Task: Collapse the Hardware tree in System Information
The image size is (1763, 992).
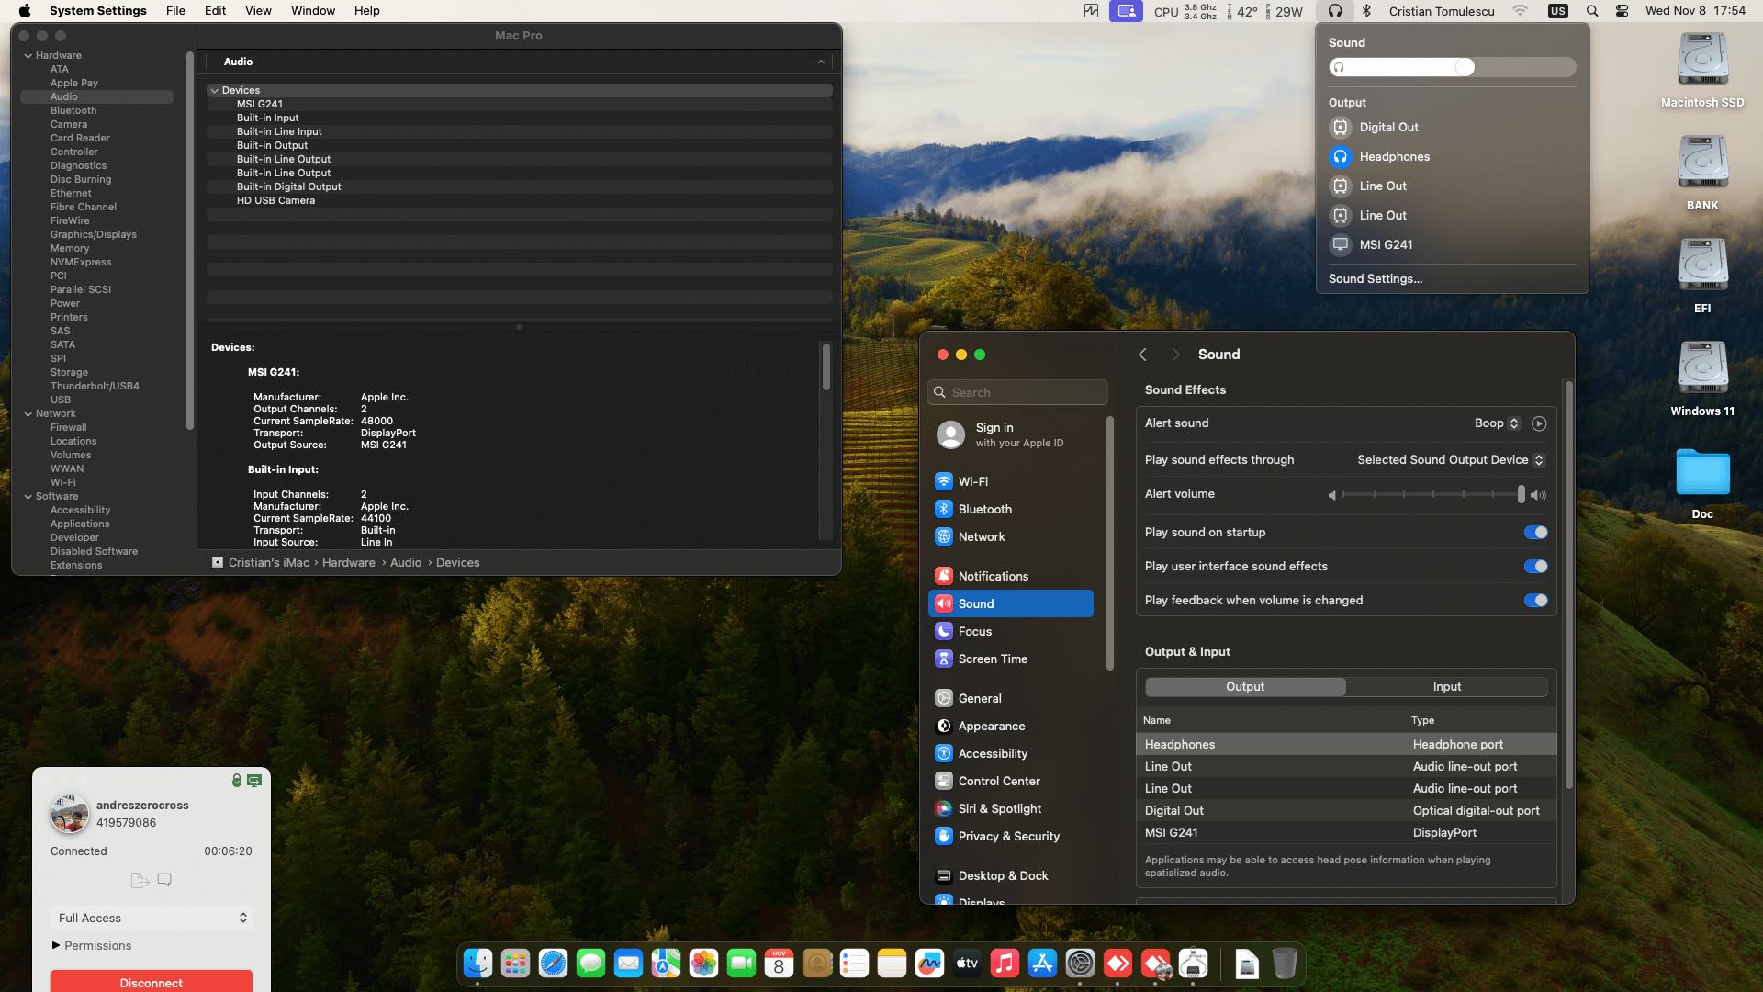Action: 28,56
